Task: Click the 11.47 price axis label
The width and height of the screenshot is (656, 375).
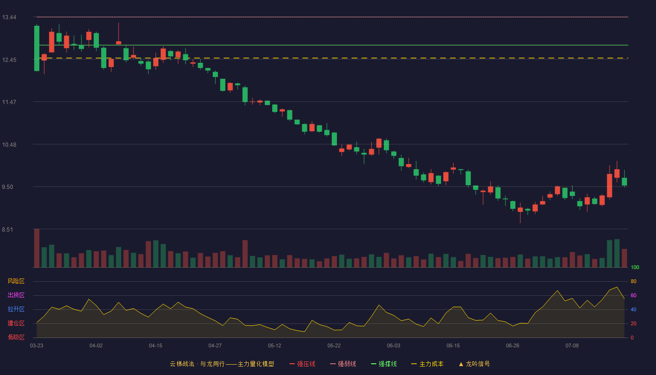Action: point(9,102)
